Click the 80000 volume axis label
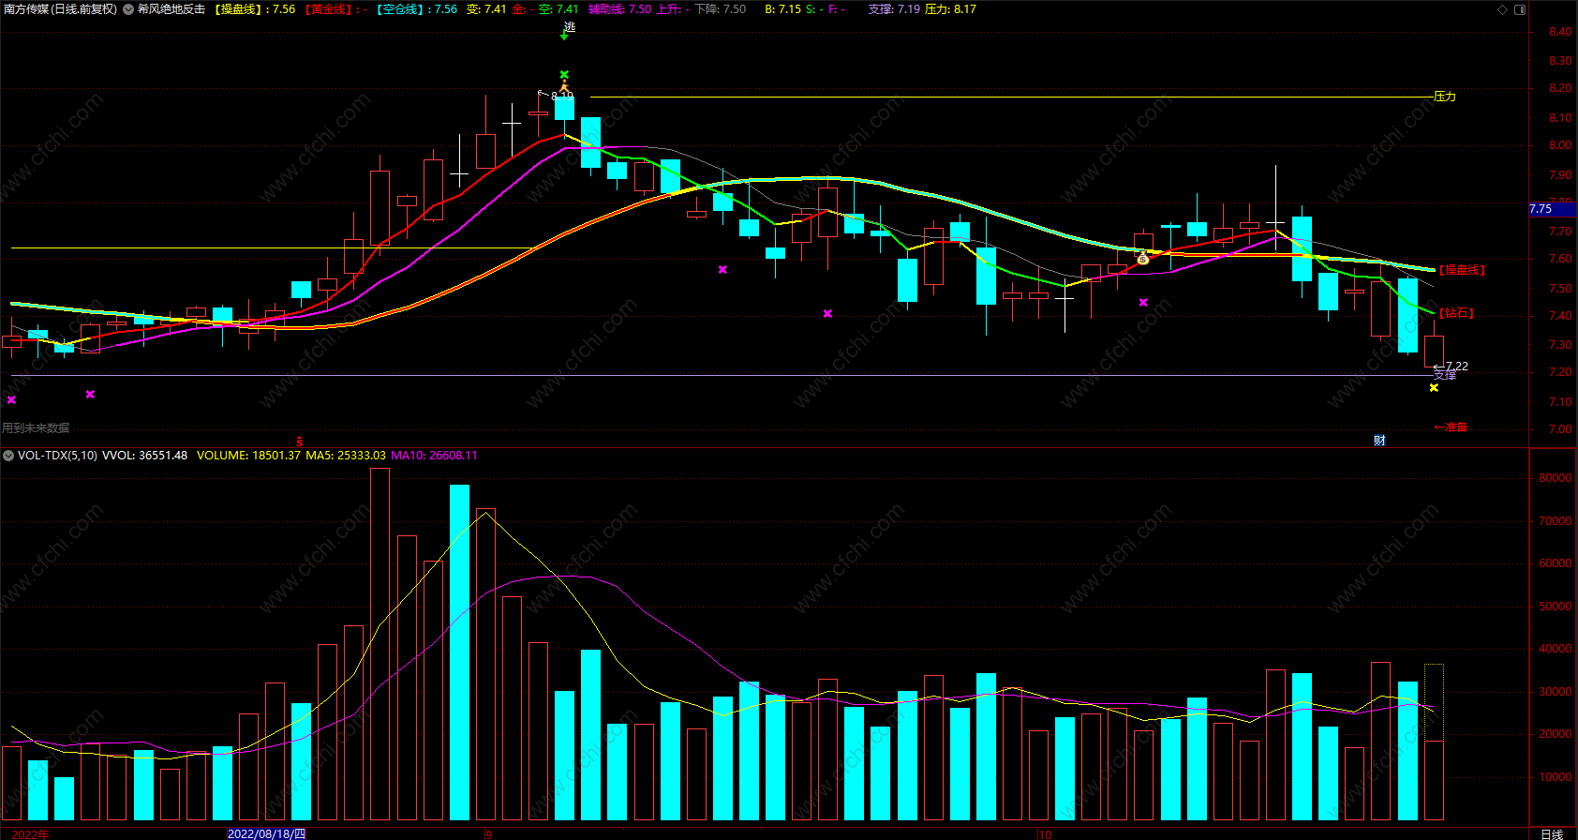Image resolution: width=1578 pixels, height=840 pixels. pos(1555,478)
